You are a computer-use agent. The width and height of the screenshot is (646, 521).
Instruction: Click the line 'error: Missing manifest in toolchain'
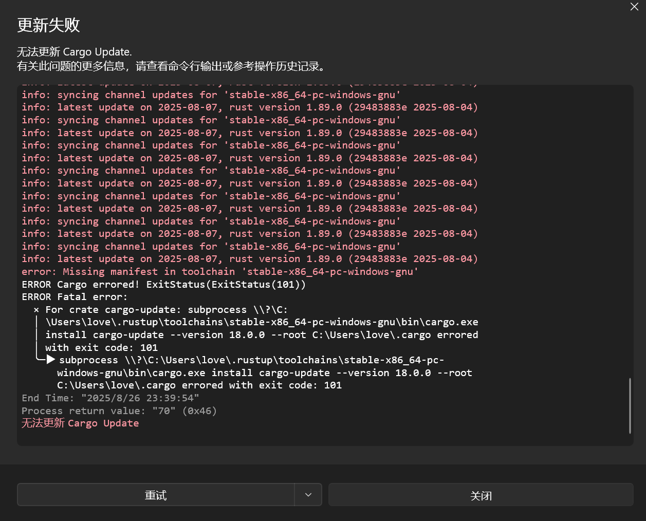point(220,272)
